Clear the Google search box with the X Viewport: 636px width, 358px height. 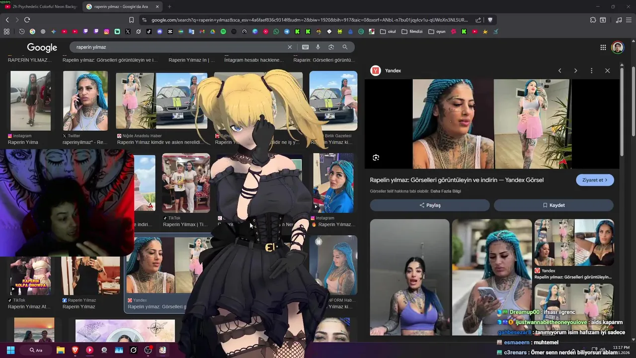(290, 47)
